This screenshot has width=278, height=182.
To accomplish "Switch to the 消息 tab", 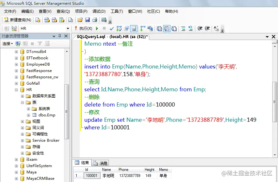I will tap(100, 163).
